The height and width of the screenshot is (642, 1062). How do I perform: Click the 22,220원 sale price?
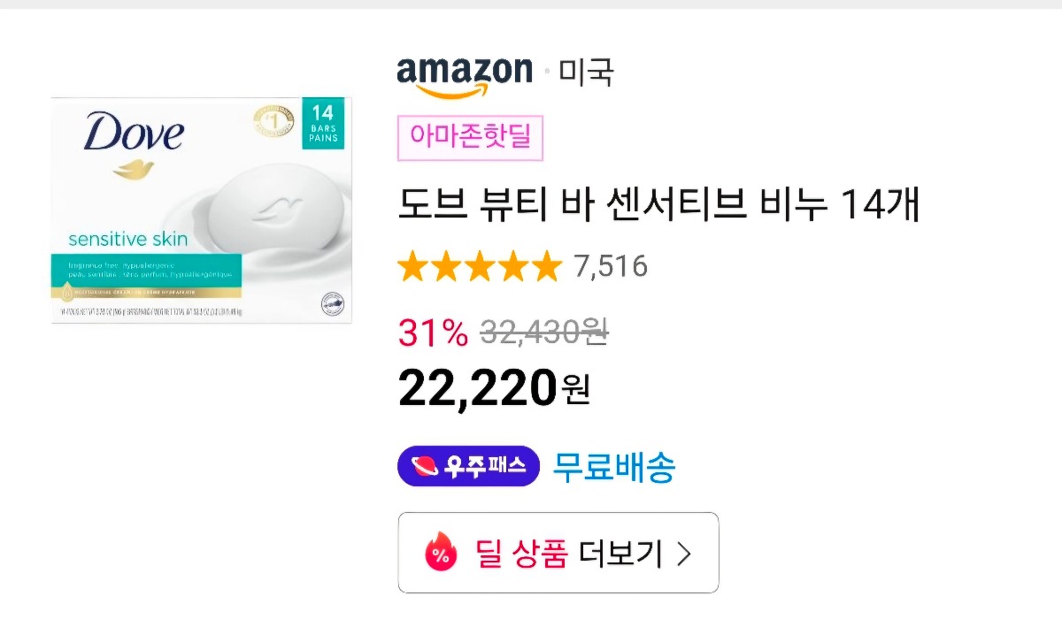(493, 388)
